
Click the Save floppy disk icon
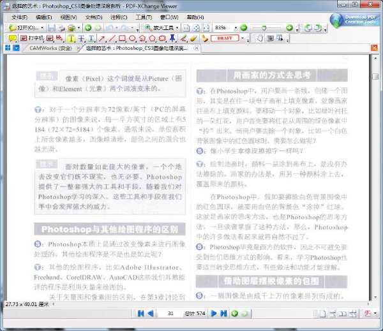[52, 28]
